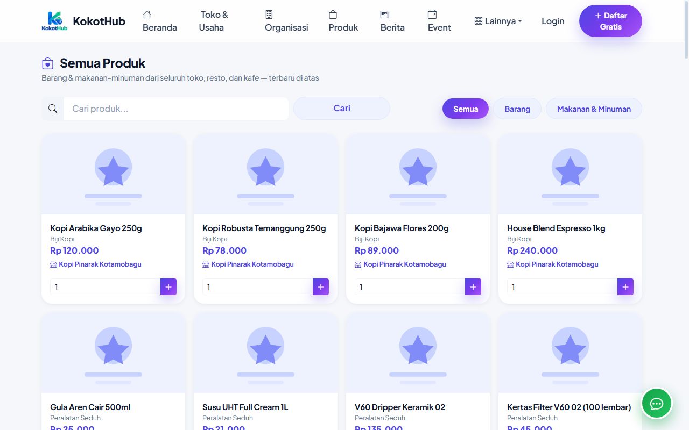The width and height of the screenshot is (689, 430).
Task: Click the KokotHub logo icon
Action: coord(54,21)
